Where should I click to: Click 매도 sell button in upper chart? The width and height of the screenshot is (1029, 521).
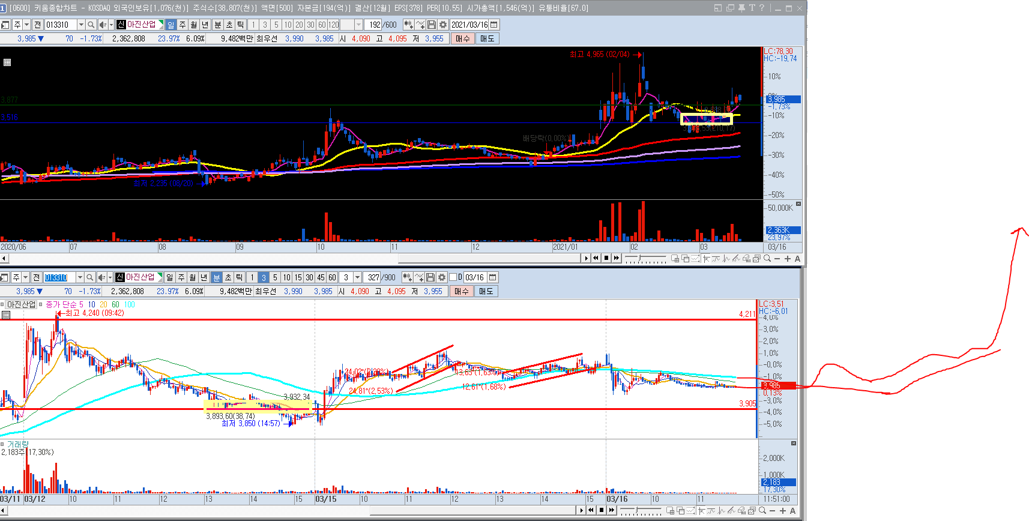point(487,38)
